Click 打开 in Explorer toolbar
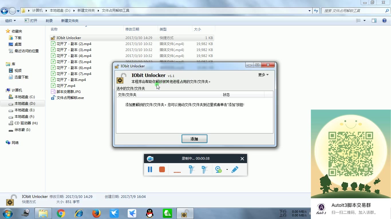The width and height of the screenshot is (391, 219). click(x=31, y=21)
